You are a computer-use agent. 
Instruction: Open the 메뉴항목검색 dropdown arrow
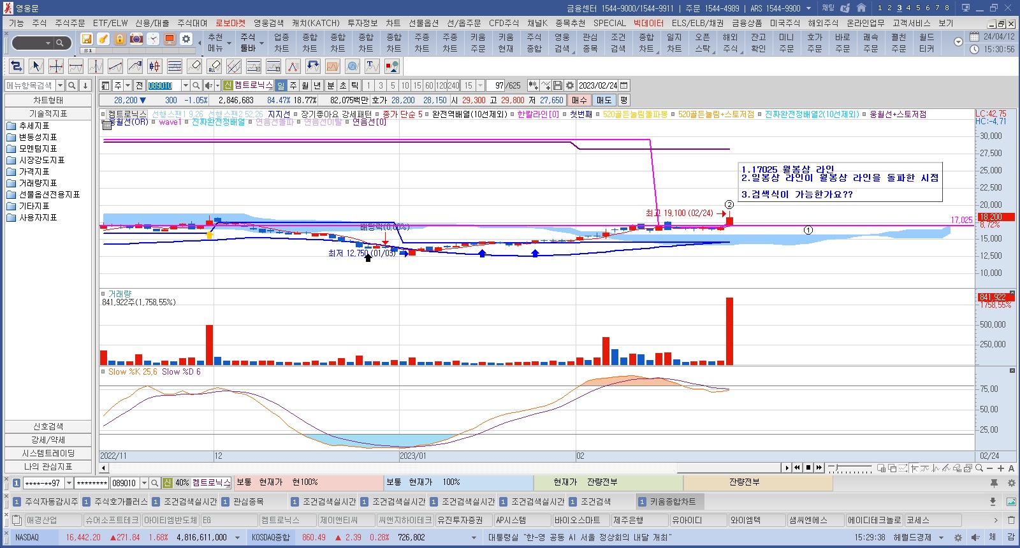pyautogui.click(x=60, y=85)
